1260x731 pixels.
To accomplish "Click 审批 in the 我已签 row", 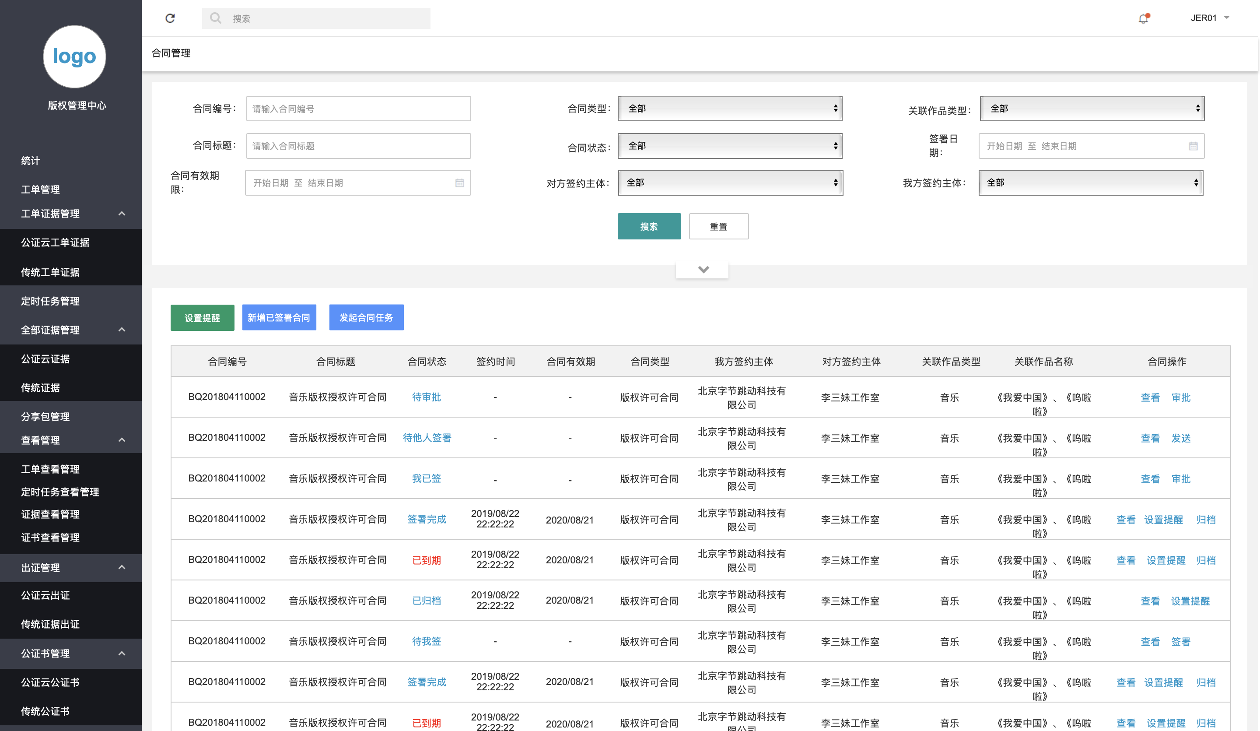I will click(x=1180, y=479).
